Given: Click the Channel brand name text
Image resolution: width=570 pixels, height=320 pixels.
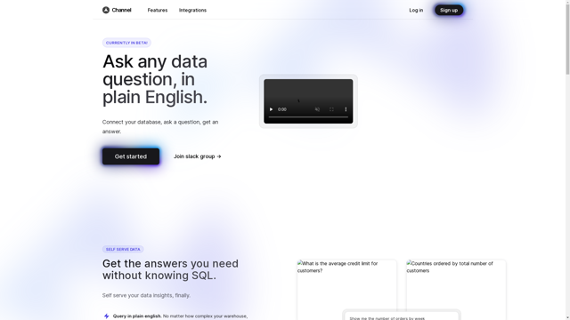Looking at the screenshot, I should 121,10.
